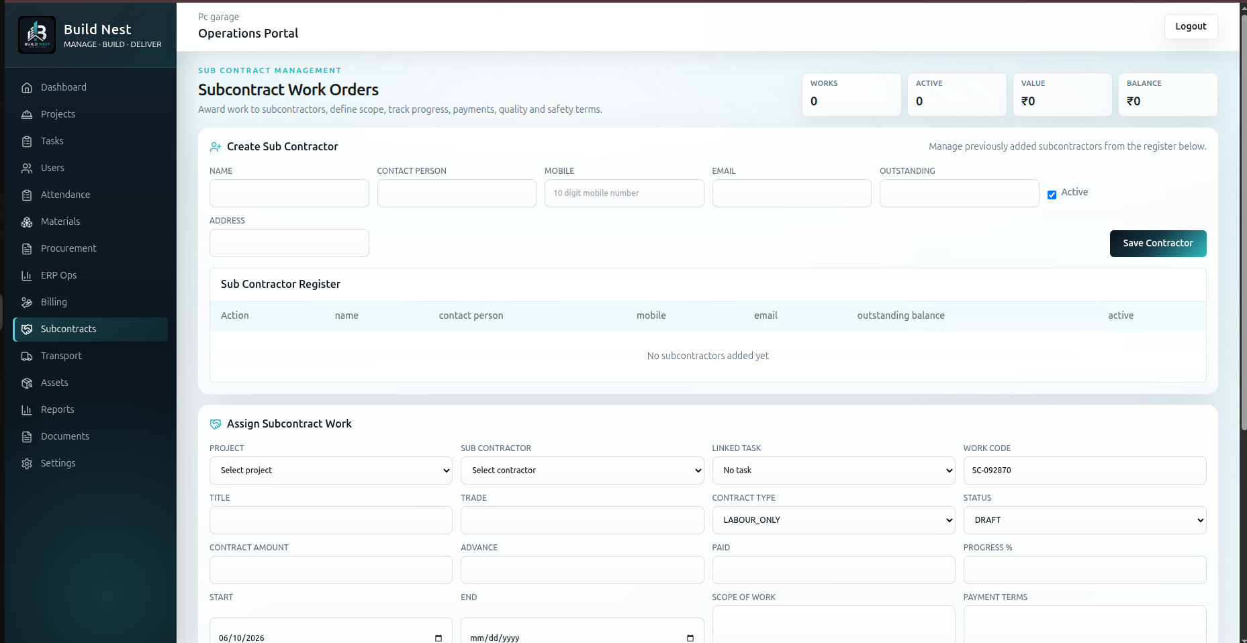Click the Trade input field
Viewport: 1247px width, 643px height.
point(582,520)
